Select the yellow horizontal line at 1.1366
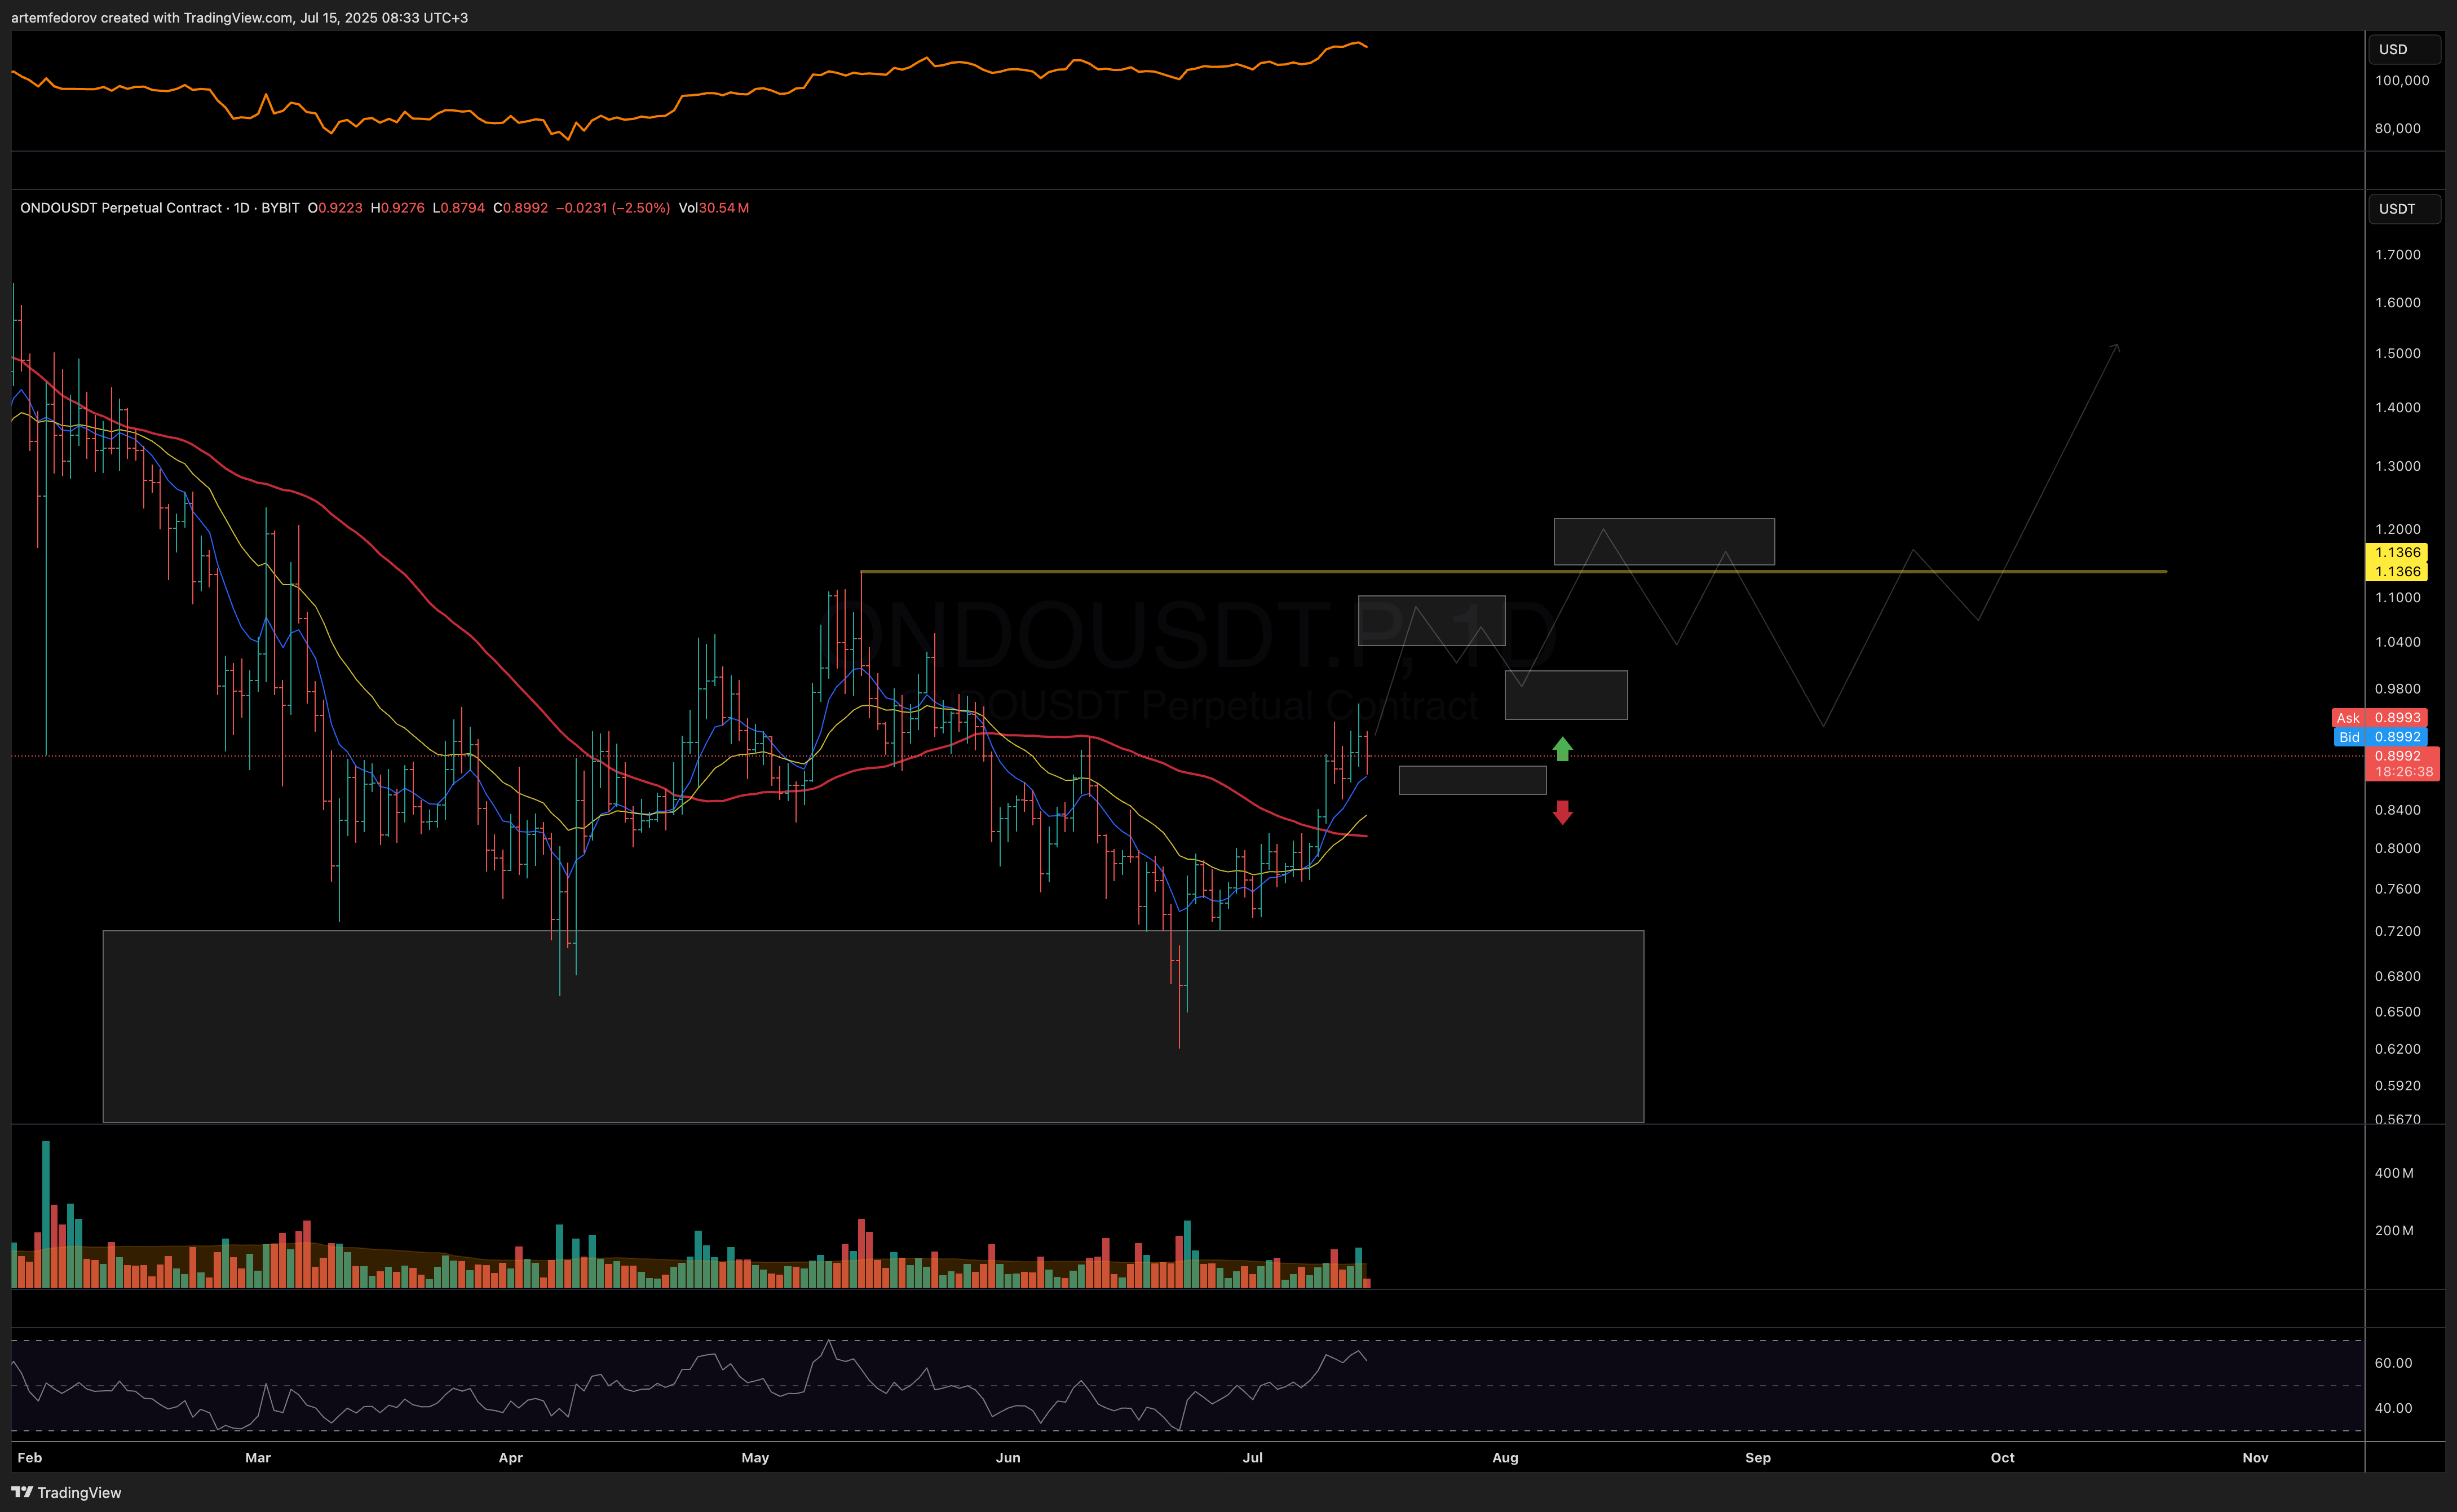The width and height of the screenshot is (2457, 1512). tap(1513, 571)
